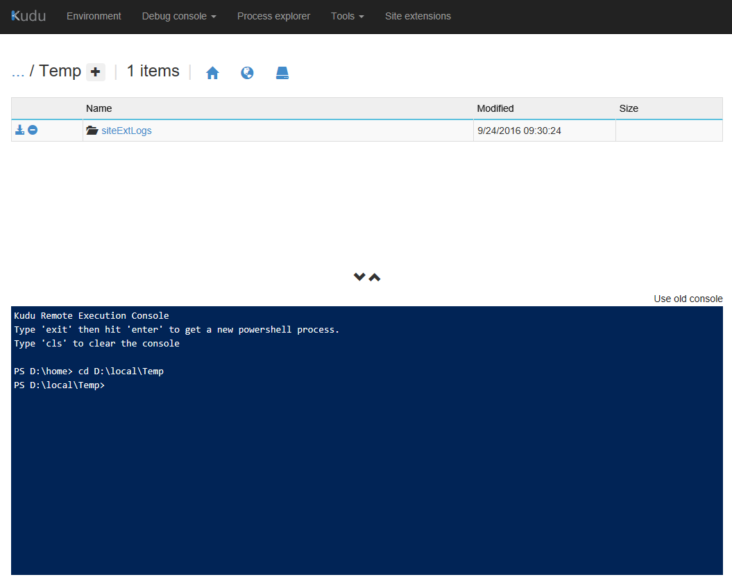Click the Kudu logo
This screenshot has width=732, height=584.
[28, 16]
